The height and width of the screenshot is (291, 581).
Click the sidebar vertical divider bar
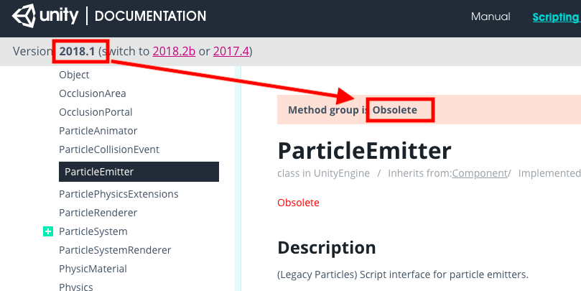pos(238,179)
